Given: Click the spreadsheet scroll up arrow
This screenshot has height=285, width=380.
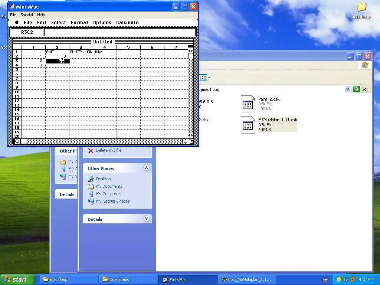Looking at the screenshot, I should pos(190,50).
